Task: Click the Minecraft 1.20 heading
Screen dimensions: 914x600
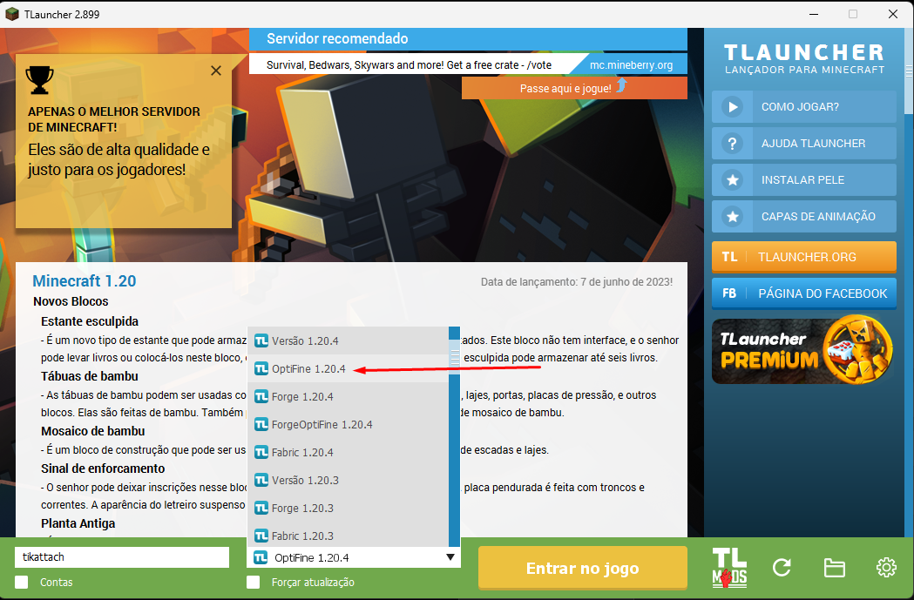Action: pyautogui.click(x=84, y=280)
